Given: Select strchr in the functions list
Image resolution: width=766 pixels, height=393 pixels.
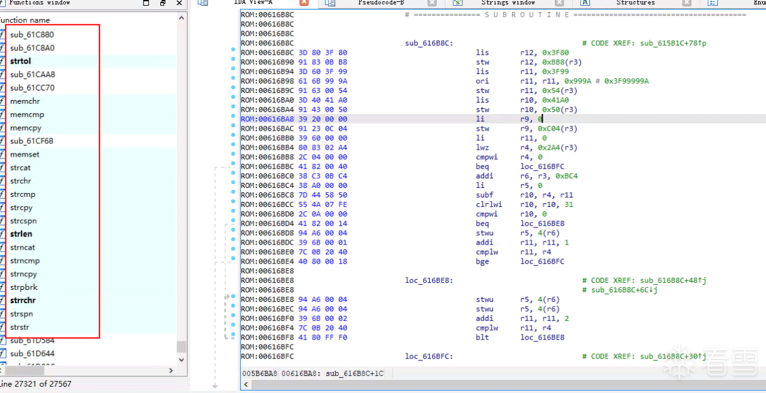Looking at the screenshot, I should [20, 181].
